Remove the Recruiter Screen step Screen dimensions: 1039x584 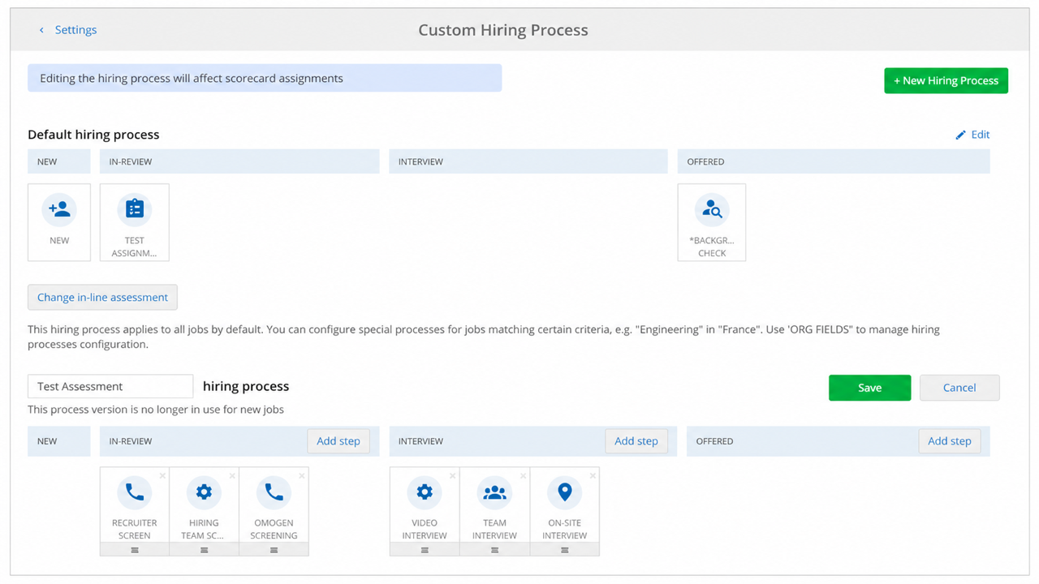(x=162, y=476)
